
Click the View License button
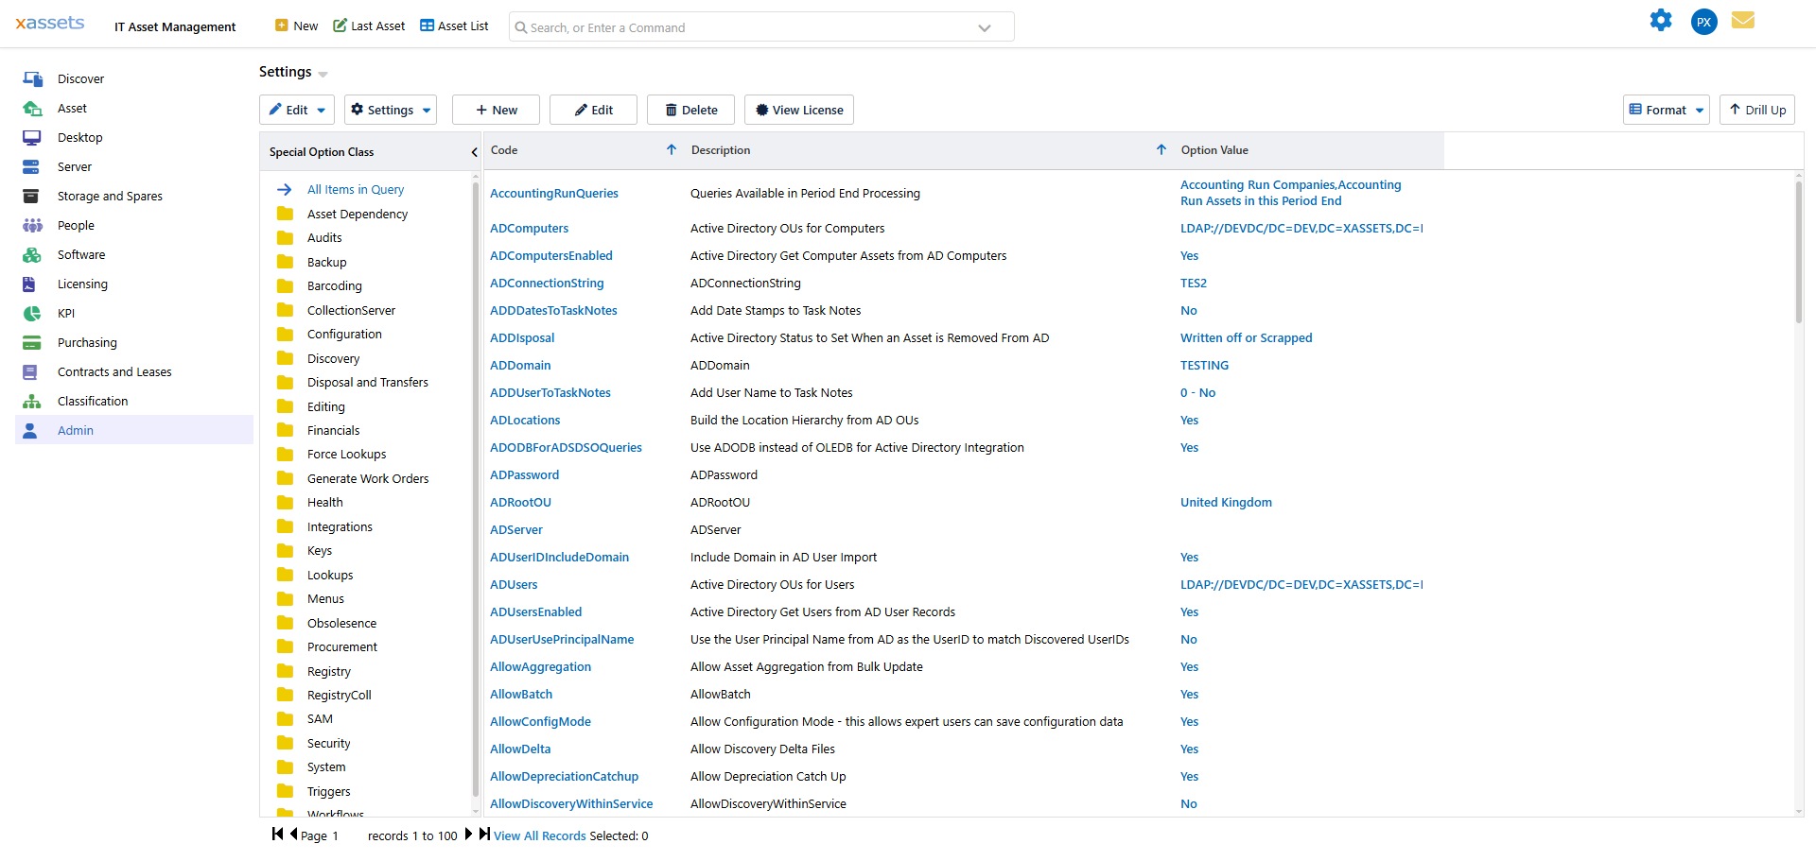pyautogui.click(x=799, y=110)
